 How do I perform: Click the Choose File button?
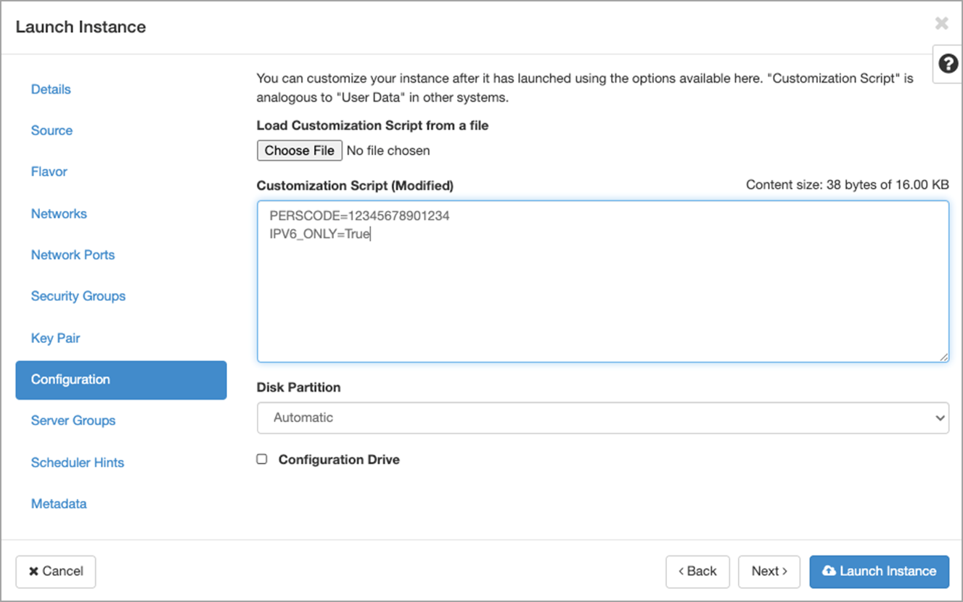point(299,151)
